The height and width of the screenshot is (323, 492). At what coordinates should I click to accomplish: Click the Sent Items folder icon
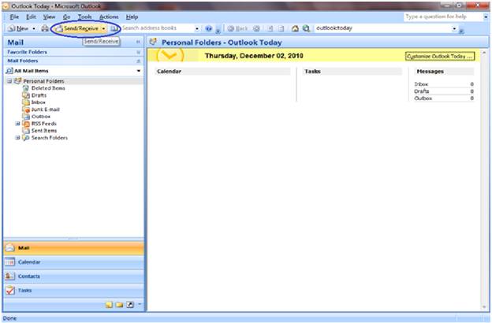[x=26, y=131]
